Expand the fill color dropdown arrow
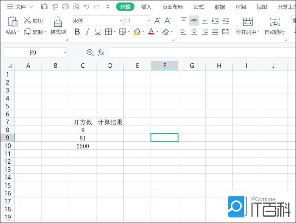 tap(143, 31)
